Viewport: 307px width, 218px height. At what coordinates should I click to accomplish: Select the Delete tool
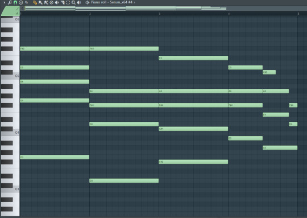[x=51, y=2]
